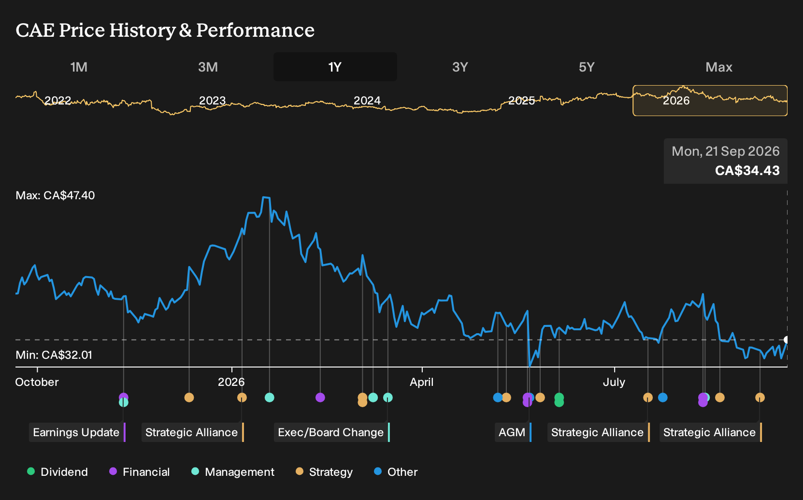Open first Strategic Alliance label near 2026
The width and height of the screenshot is (803, 500).
pos(193,432)
